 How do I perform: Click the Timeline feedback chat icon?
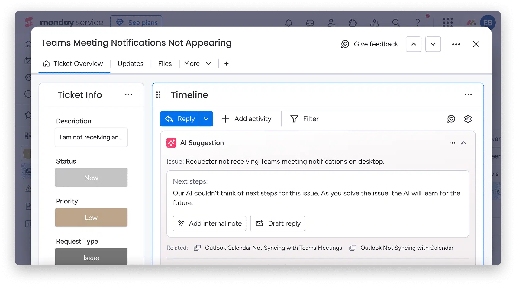(x=451, y=119)
